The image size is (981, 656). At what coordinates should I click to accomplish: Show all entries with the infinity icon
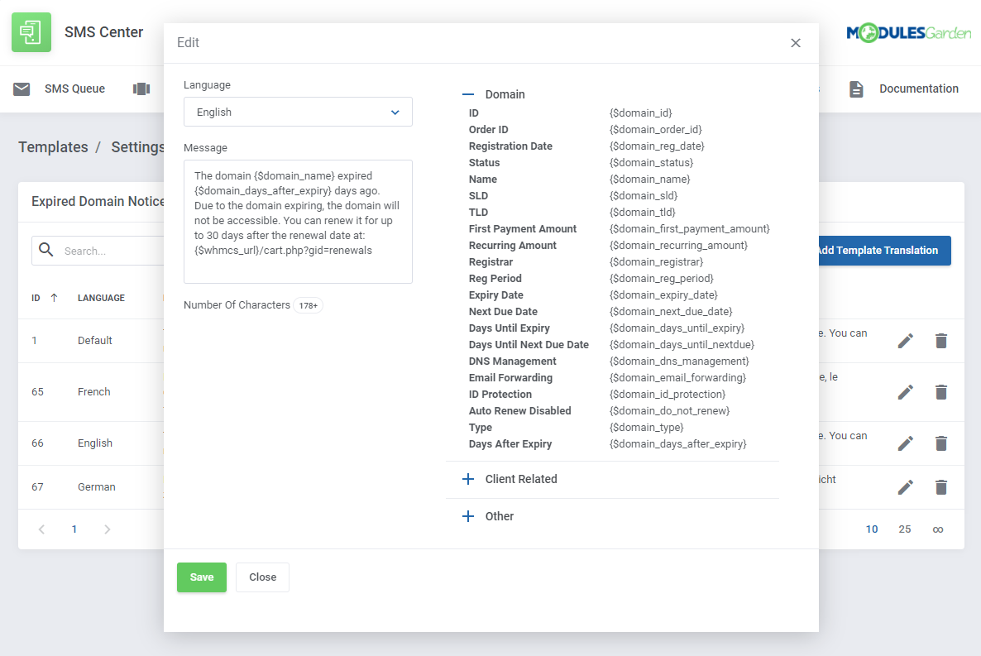tap(937, 529)
